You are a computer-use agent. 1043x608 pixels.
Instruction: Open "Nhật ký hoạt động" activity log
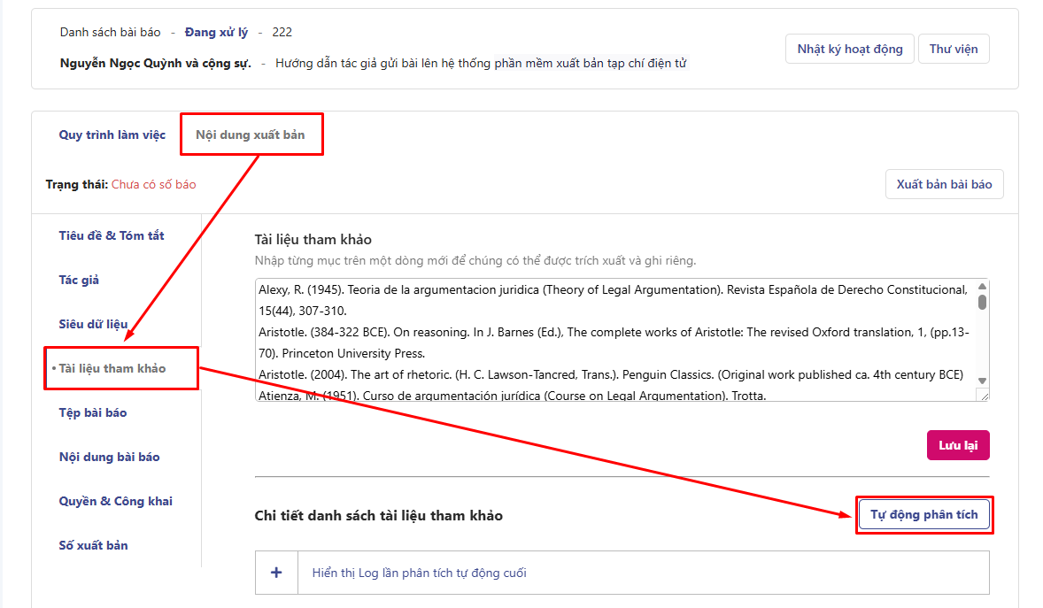[849, 49]
